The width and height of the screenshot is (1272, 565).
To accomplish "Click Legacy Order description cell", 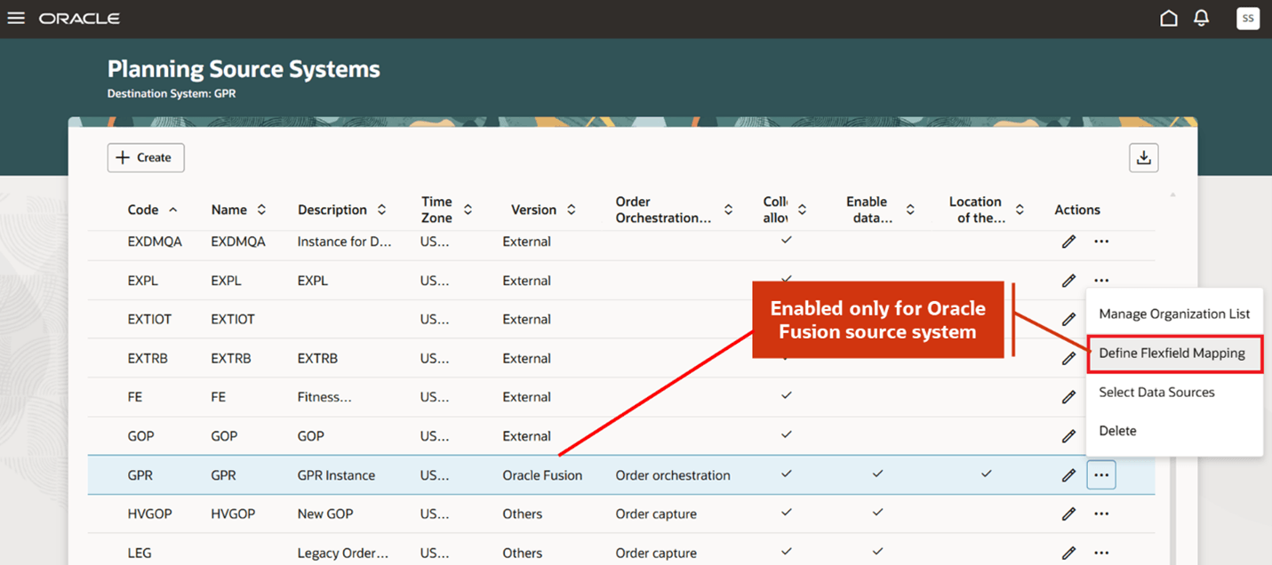I will click(x=342, y=553).
